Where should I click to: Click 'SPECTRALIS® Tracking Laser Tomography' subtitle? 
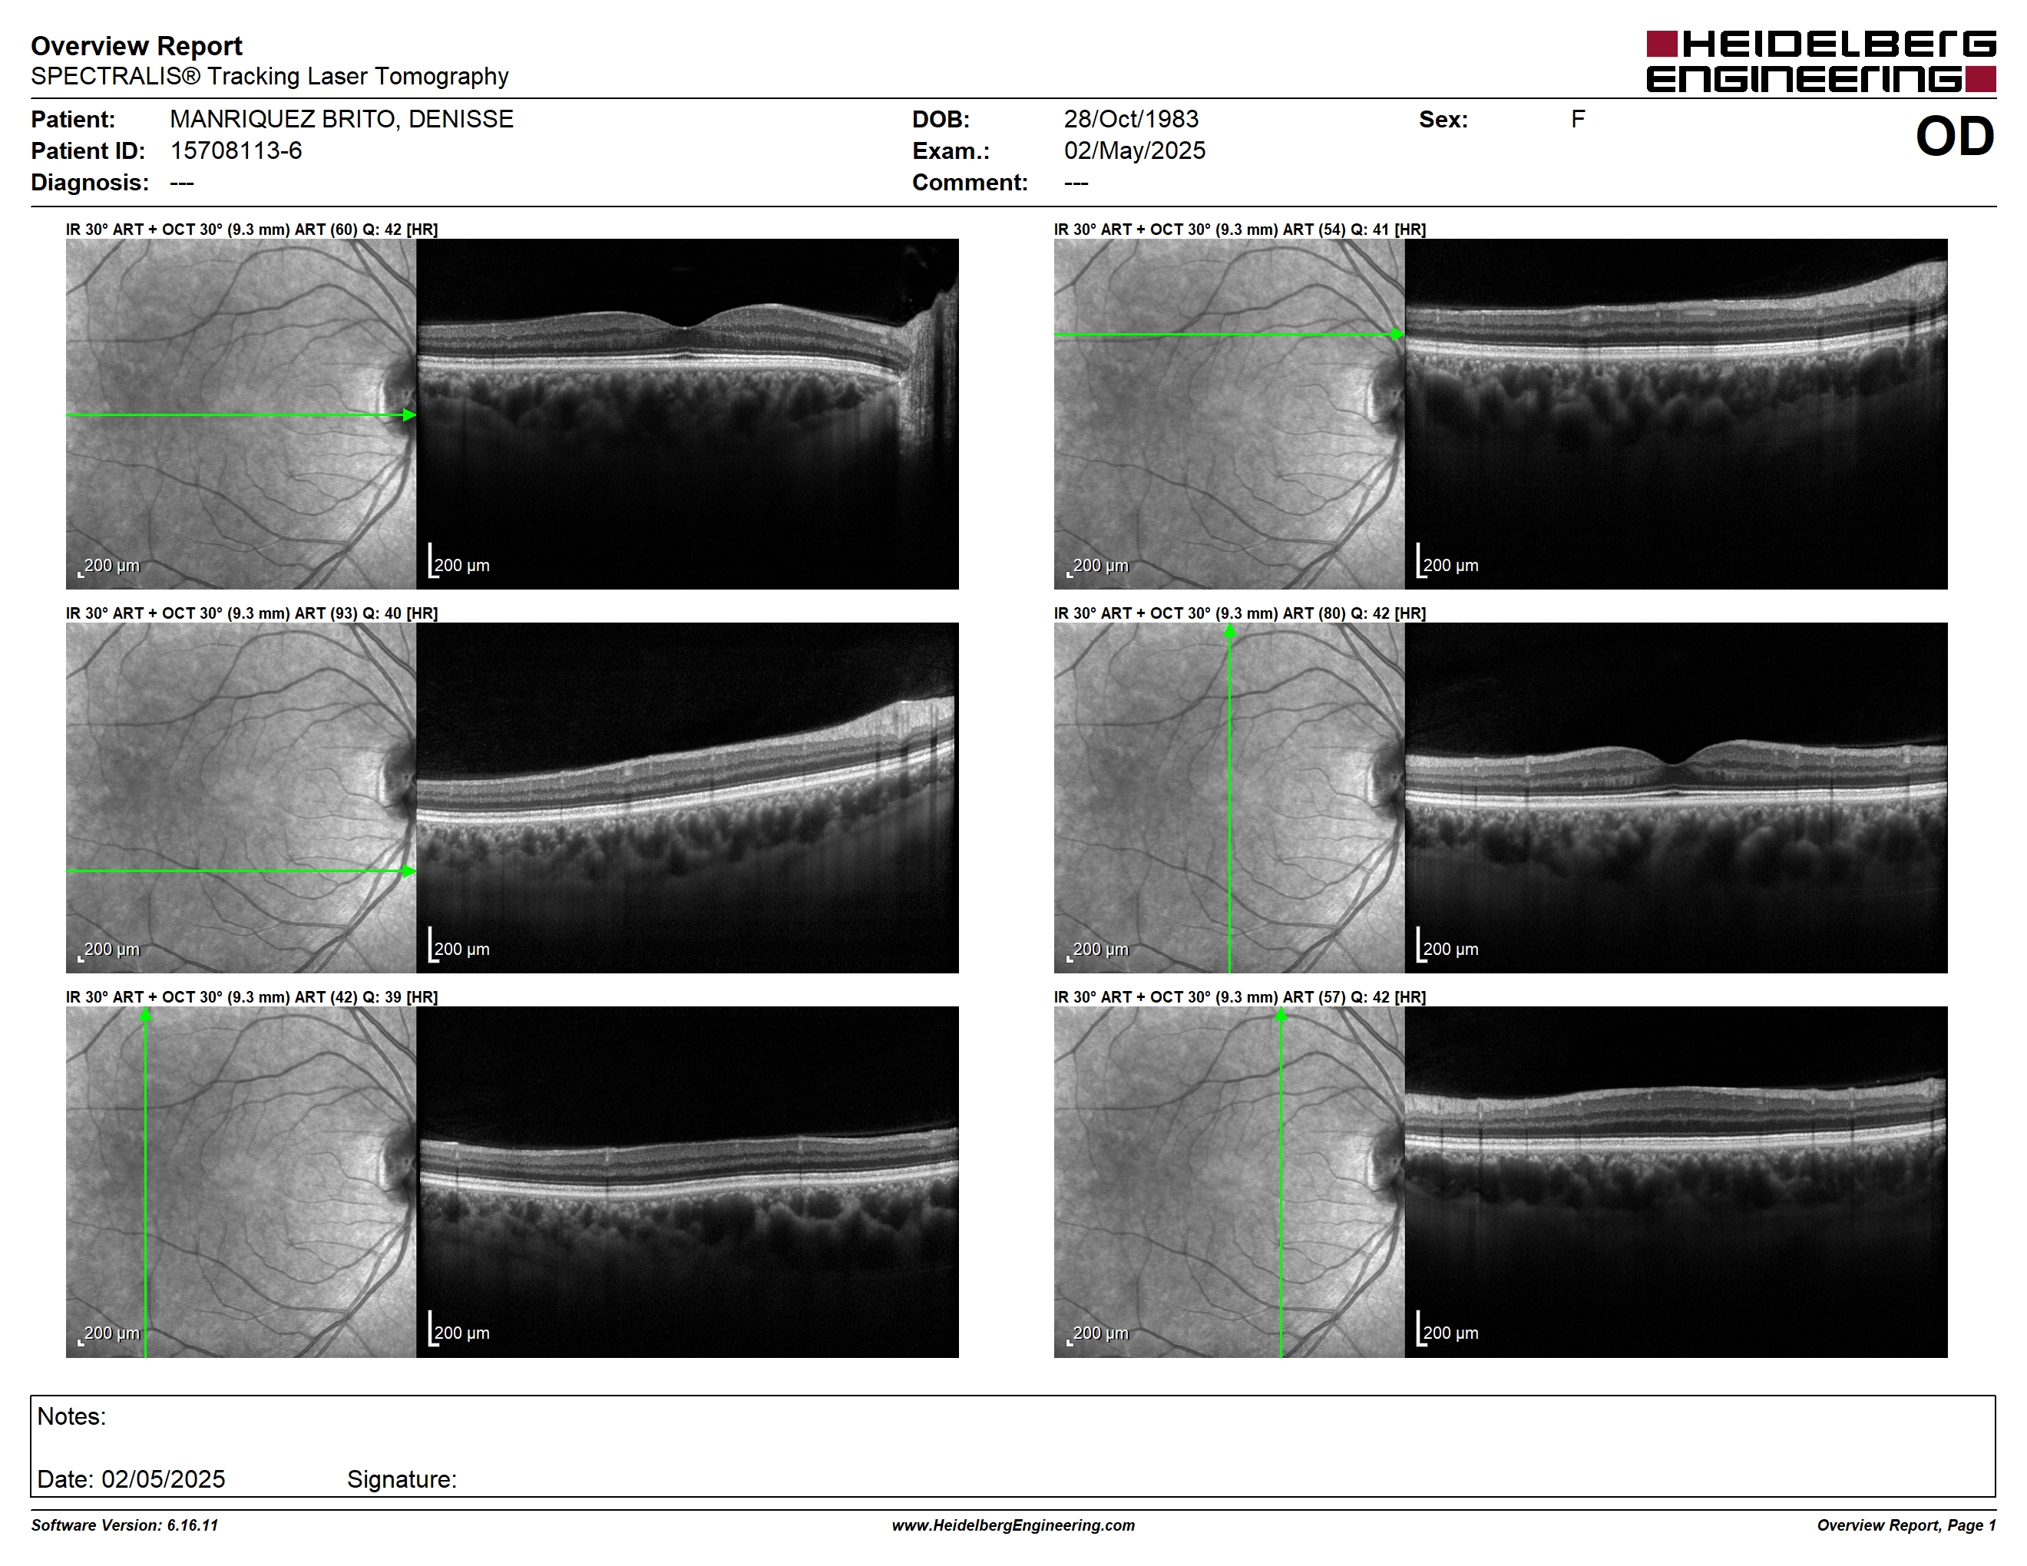click(269, 76)
